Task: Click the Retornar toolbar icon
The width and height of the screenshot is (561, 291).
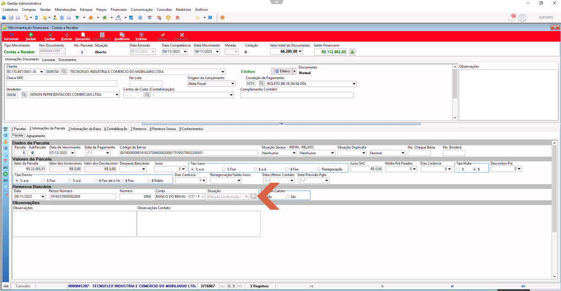Action: tap(11, 37)
